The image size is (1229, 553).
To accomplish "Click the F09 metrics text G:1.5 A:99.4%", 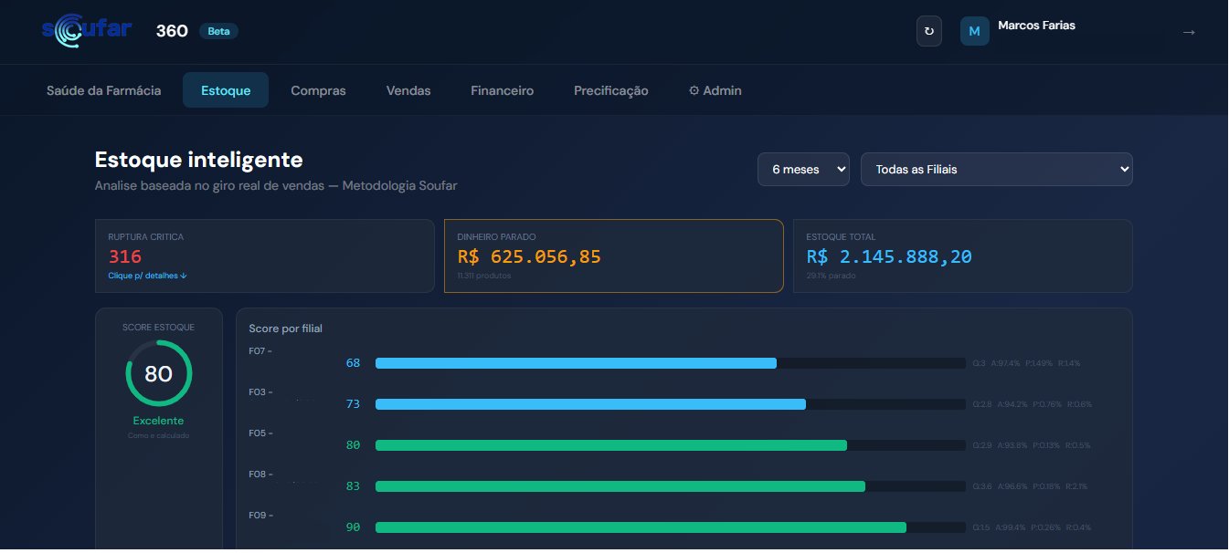I will (x=1033, y=527).
